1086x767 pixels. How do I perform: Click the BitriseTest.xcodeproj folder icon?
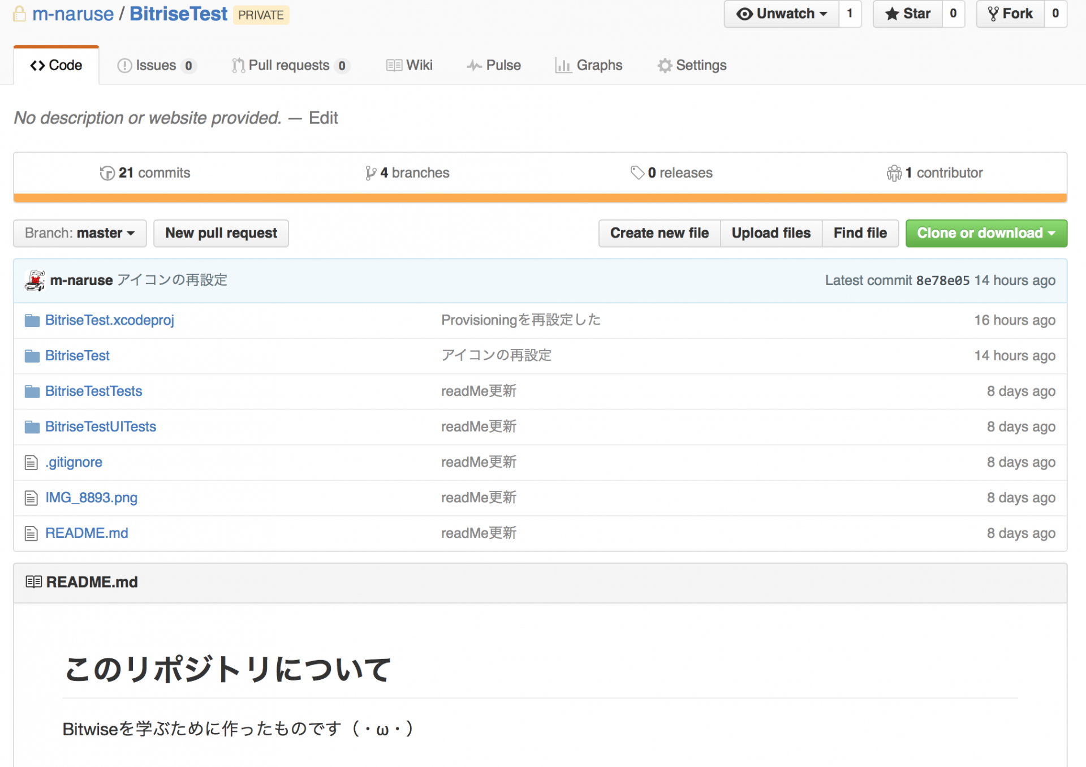pos(32,321)
